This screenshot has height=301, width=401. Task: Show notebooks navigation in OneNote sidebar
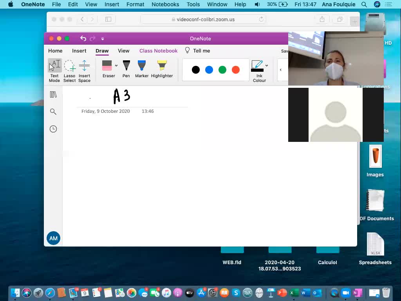[53, 95]
